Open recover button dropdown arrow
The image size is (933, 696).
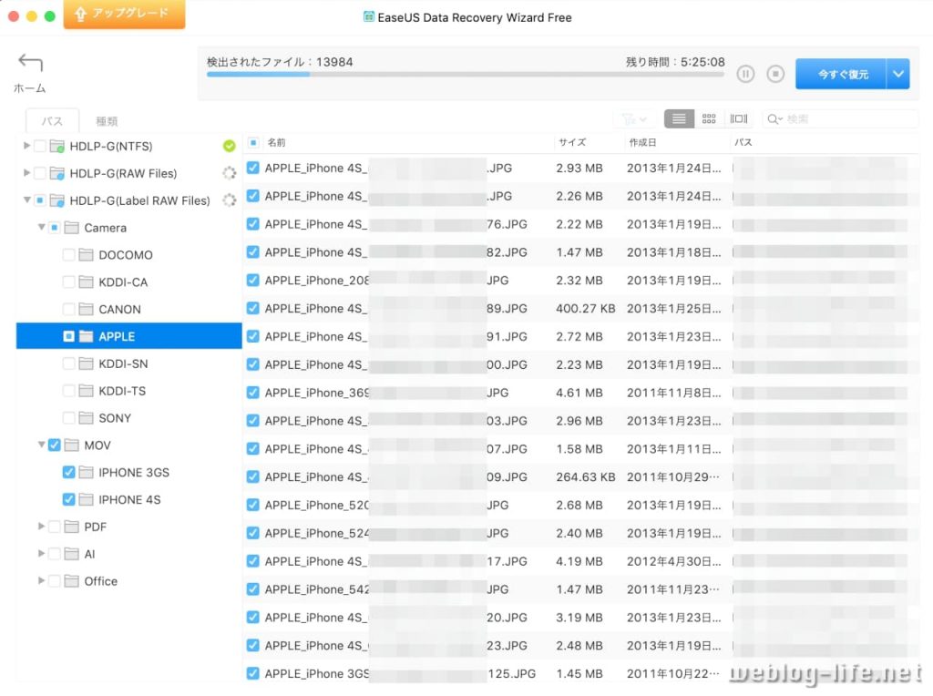(x=897, y=74)
